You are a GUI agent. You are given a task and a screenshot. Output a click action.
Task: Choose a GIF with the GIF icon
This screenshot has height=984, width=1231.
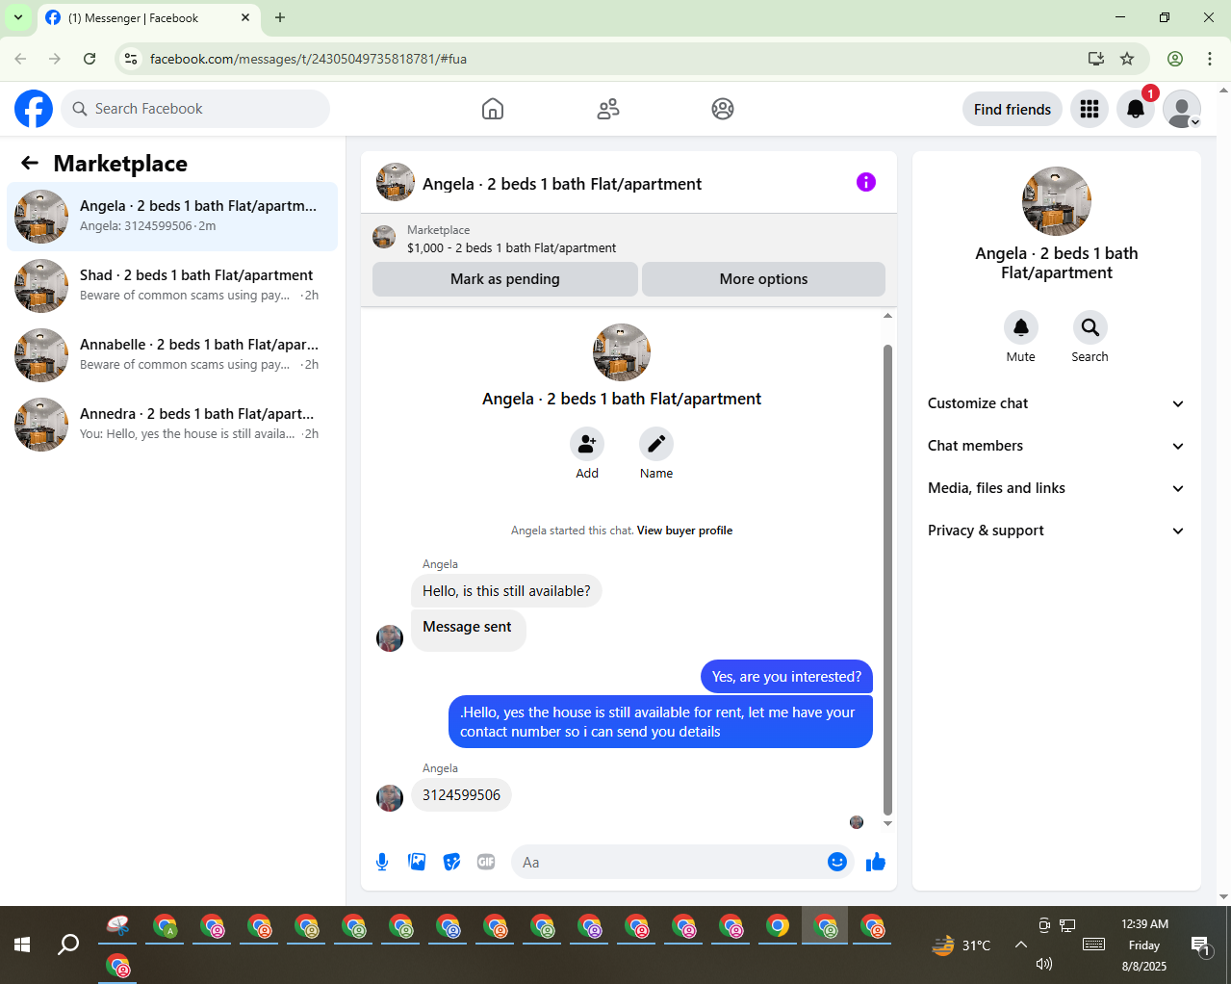tap(486, 862)
